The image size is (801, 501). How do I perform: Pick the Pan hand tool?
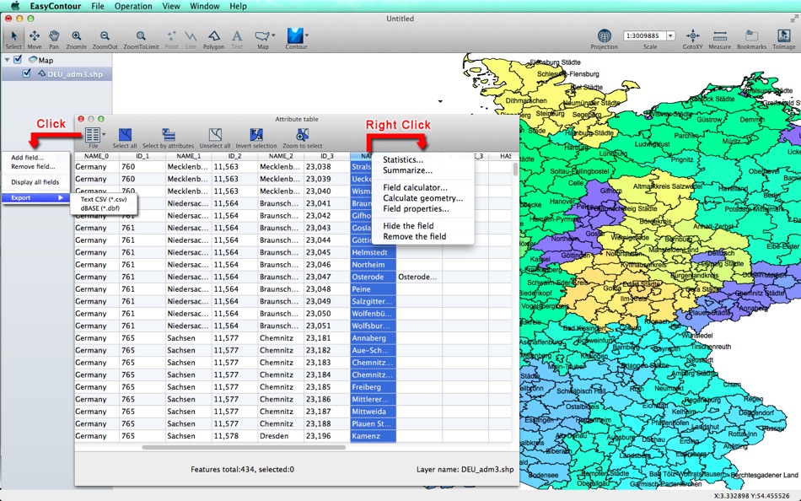point(54,39)
